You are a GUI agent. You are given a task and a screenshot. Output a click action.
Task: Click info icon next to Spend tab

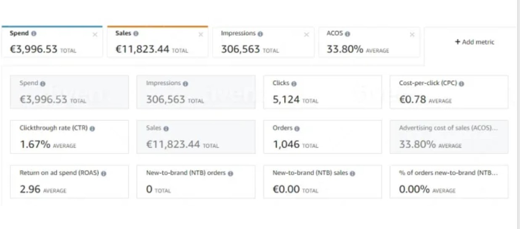[x=34, y=33]
